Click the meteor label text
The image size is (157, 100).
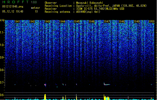click(35, 8)
